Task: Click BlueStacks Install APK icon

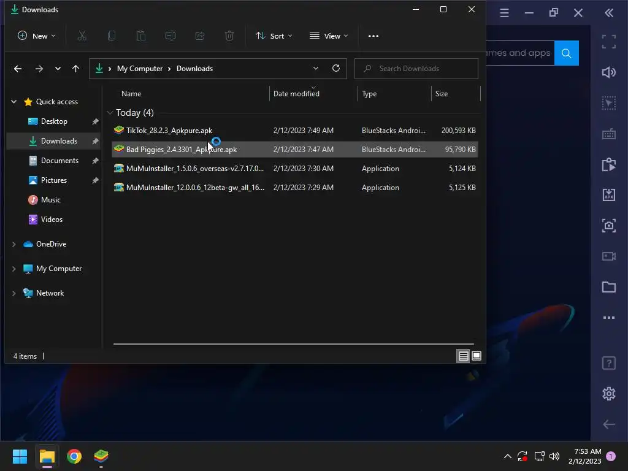Action: tap(609, 195)
